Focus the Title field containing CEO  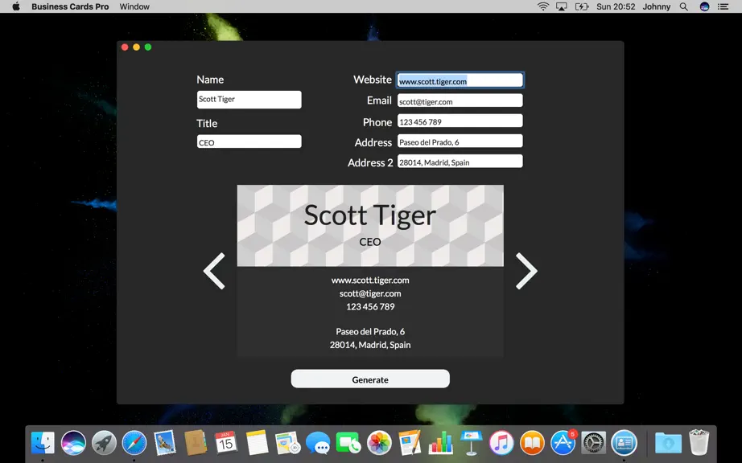pos(249,141)
